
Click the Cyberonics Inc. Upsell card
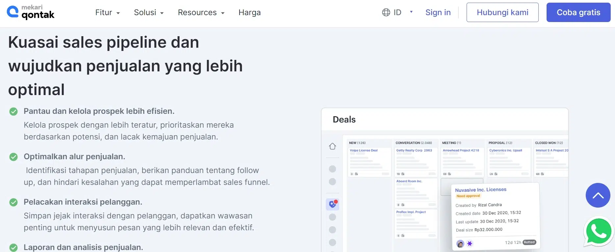tap(509, 162)
